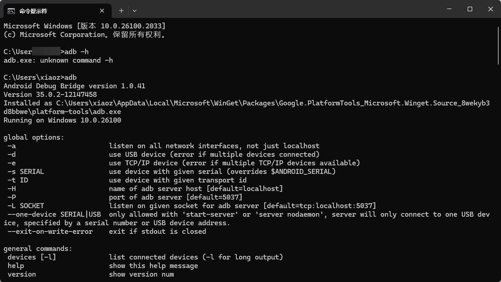Click the vertical scrollbar thumb
This screenshot has width=501, height=282.
click(498, 45)
